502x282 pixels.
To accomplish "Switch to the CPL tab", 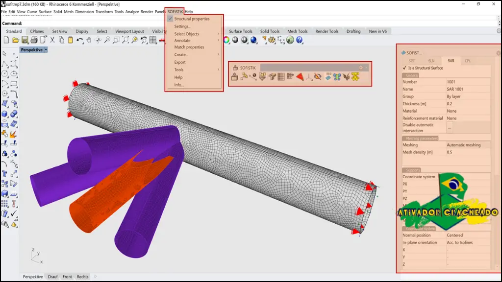I will click(x=467, y=61).
